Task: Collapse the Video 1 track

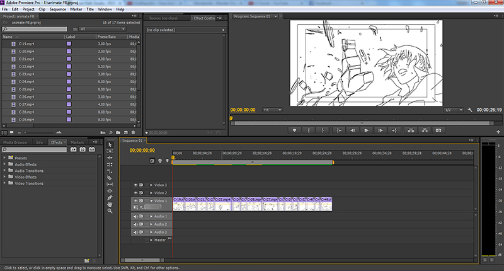Action: [x=151, y=201]
